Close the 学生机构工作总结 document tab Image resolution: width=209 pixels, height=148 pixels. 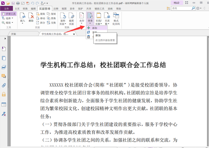[74, 34]
